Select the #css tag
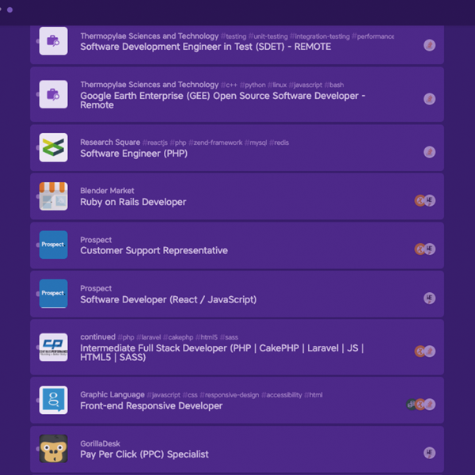The height and width of the screenshot is (475, 475). click(x=190, y=395)
